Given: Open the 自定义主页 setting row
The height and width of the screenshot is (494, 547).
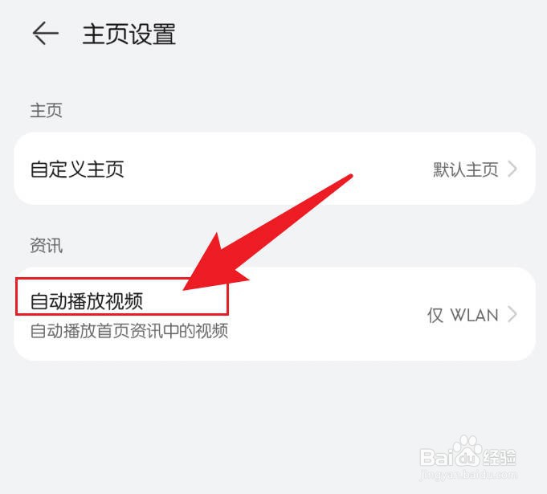Looking at the screenshot, I should click(275, 169).
